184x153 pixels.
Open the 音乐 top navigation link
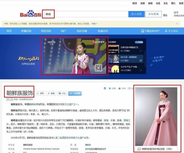[166, 3]
